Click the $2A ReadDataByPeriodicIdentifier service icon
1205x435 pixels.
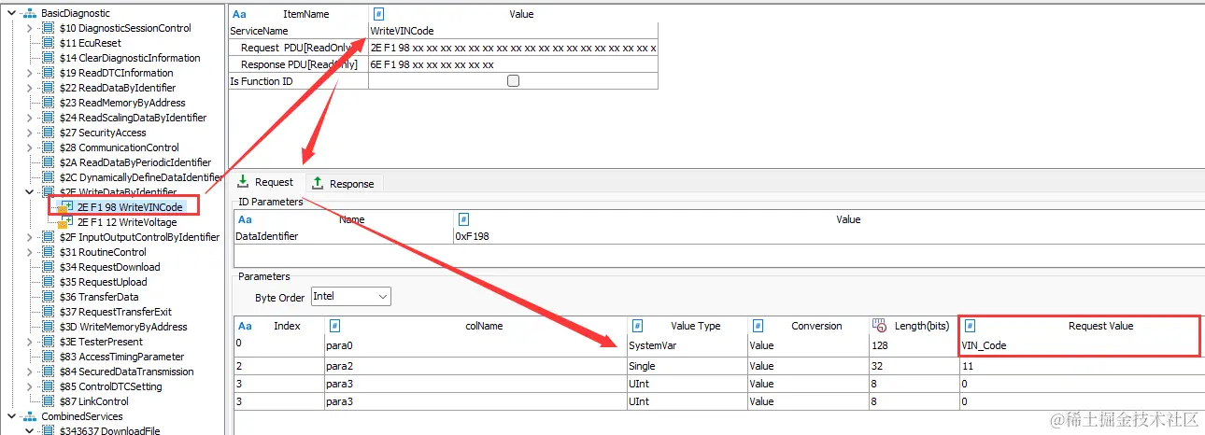point(49,162)
